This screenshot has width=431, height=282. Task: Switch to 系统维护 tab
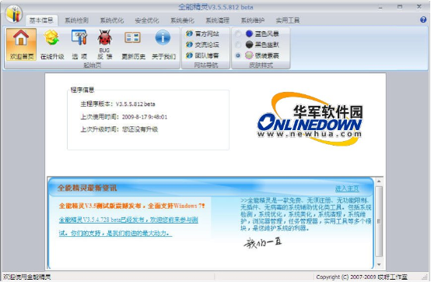252,20
